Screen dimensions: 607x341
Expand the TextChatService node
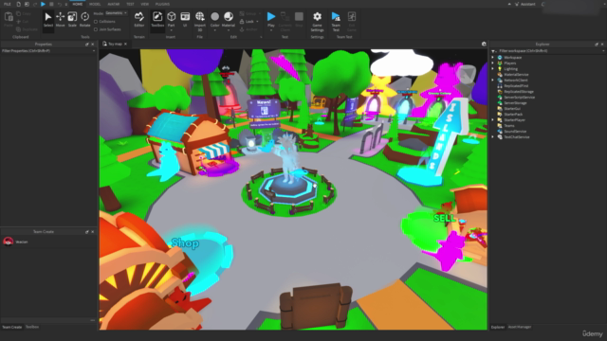[x=493, y=136]
